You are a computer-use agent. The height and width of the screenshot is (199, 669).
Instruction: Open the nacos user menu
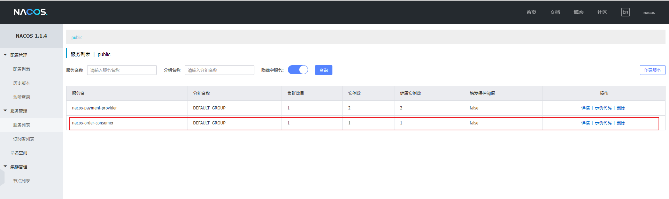(x=649, y=13)
